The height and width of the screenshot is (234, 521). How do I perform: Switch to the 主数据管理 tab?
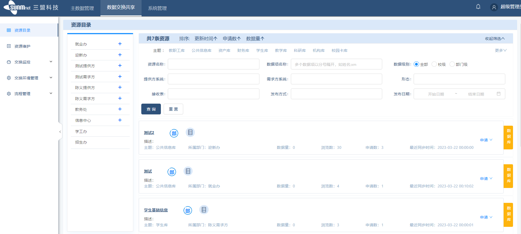click(82, 8)
